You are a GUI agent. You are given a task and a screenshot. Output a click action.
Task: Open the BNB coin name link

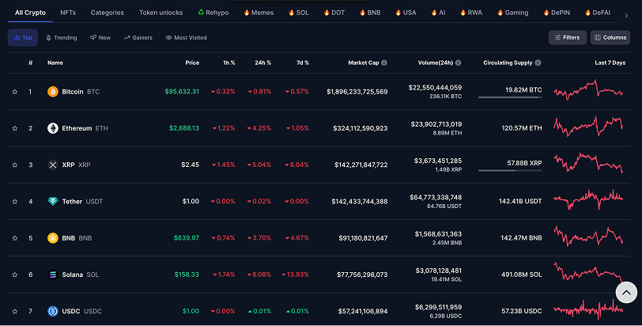pos(68,238)
